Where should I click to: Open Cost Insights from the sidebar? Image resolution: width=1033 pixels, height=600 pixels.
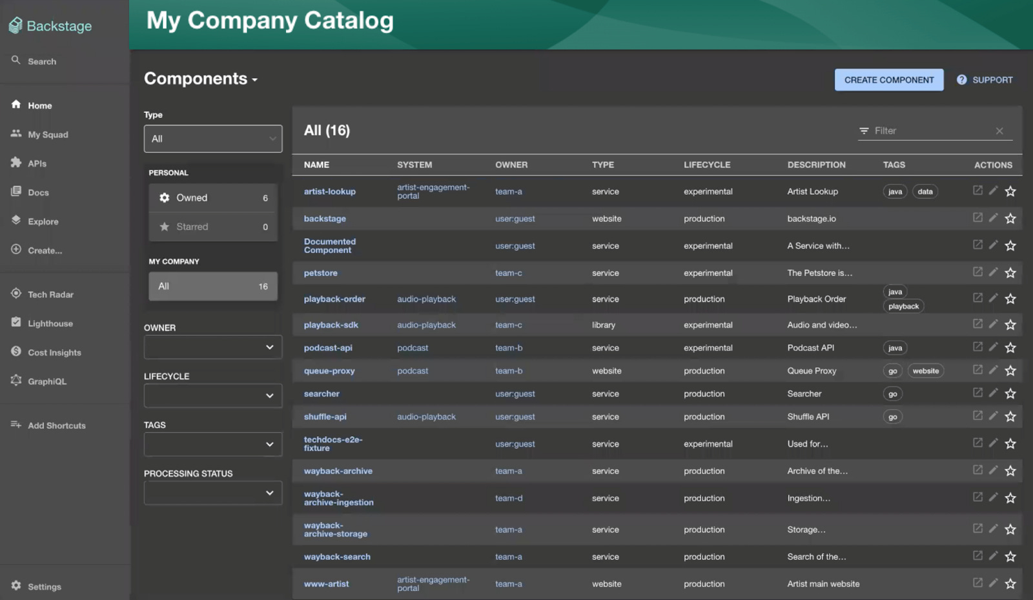pyautogui.click(x=54, y=352)
